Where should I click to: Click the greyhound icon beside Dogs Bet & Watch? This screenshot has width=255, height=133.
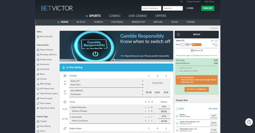tap(38, 108)
